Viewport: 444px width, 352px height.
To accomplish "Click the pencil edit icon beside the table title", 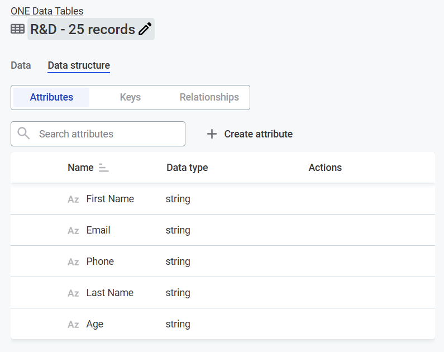I will (x=145, y=29).
